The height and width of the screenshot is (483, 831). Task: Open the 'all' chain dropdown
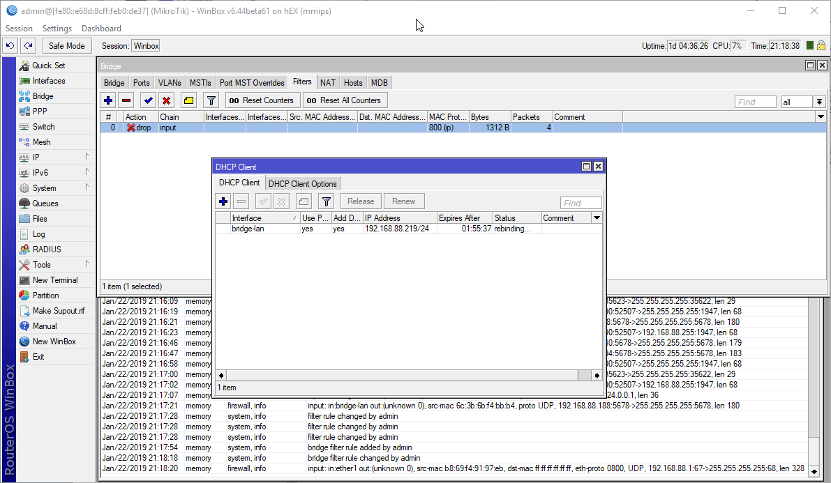819,102
